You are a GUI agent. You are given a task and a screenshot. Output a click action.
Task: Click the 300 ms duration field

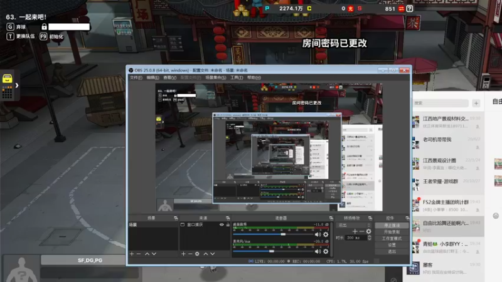(356, 238)
